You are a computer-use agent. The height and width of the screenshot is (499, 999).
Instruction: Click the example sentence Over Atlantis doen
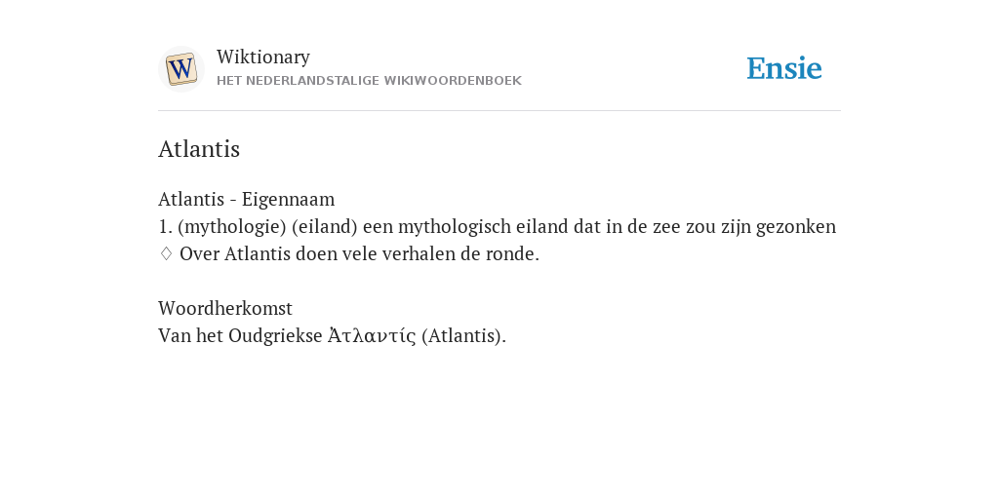coord(359,254)
